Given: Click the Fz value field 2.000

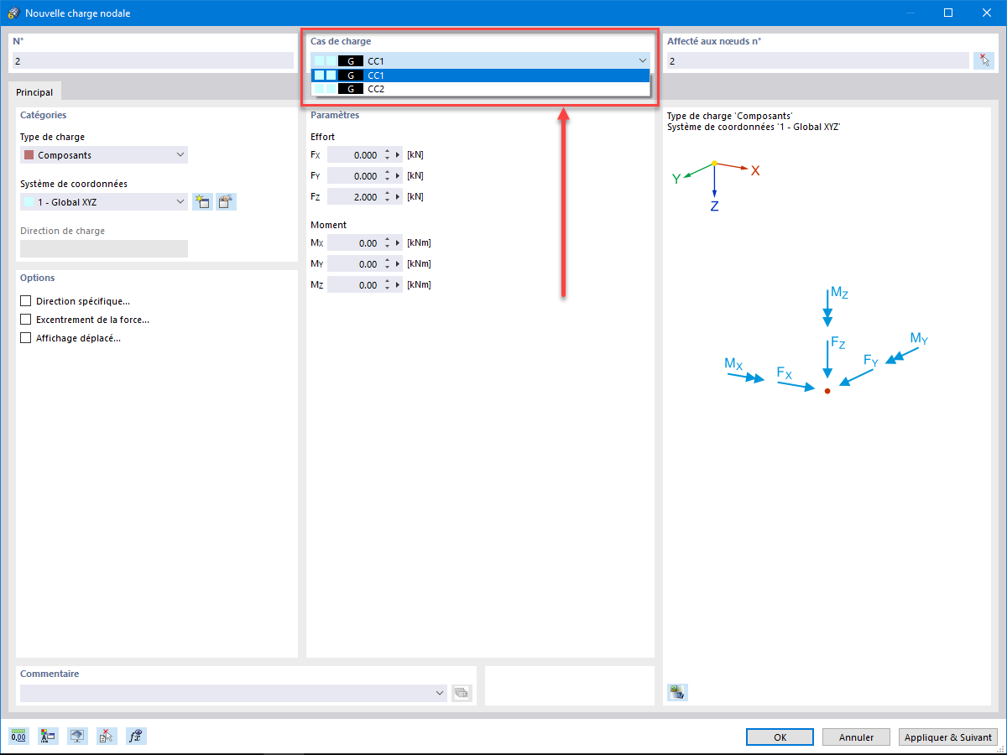Looking at the screenshot, I should [354, 197].
